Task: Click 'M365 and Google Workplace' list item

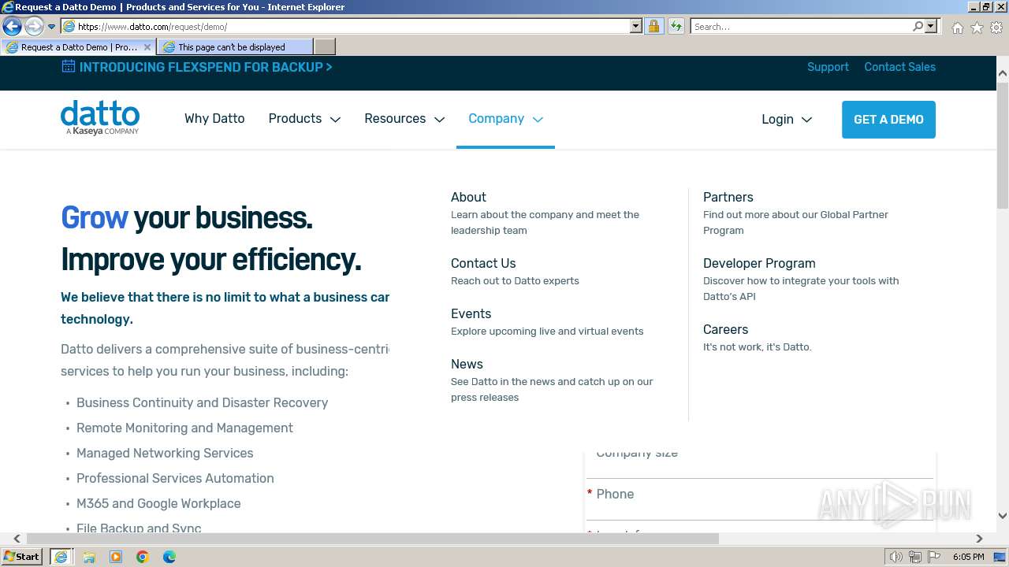Action: coord(158,503)
